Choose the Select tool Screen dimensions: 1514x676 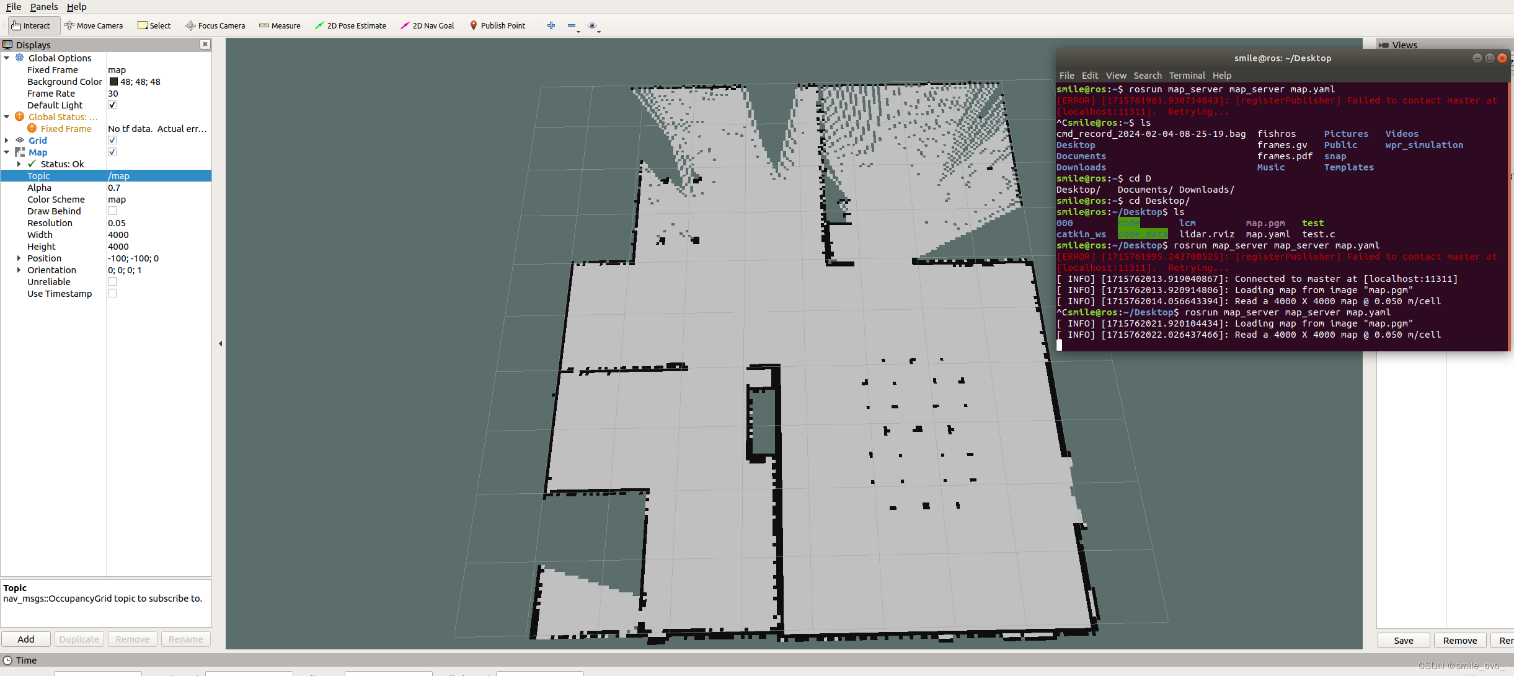tap(154, 25)
